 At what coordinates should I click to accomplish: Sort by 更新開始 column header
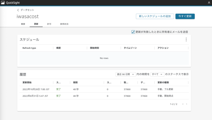tap(27, 82)
